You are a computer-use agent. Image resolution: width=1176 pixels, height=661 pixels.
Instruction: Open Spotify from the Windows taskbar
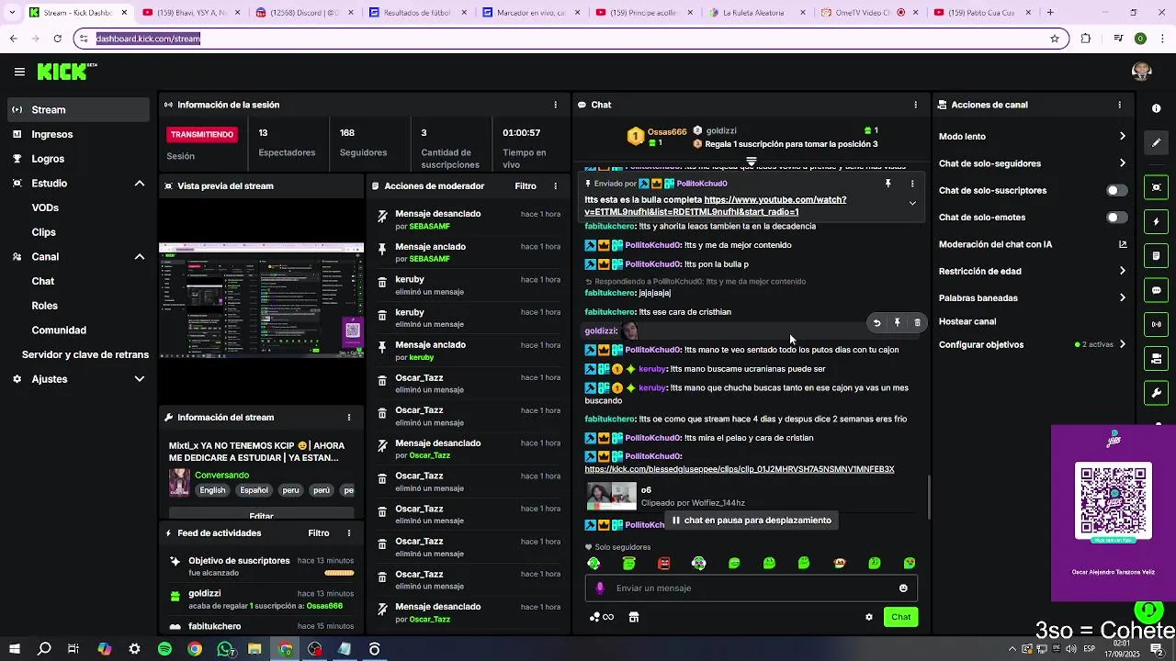click(x=165, y=649)
